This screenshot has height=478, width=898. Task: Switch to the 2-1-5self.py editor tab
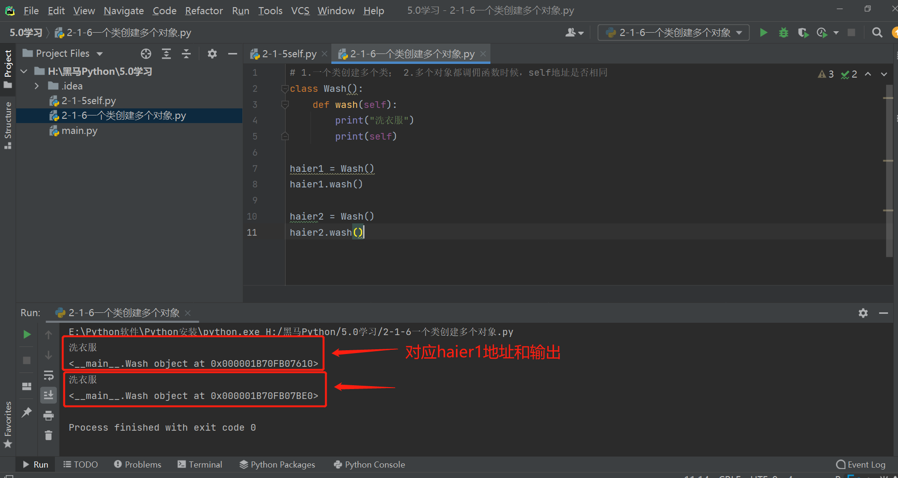[289, 54]
